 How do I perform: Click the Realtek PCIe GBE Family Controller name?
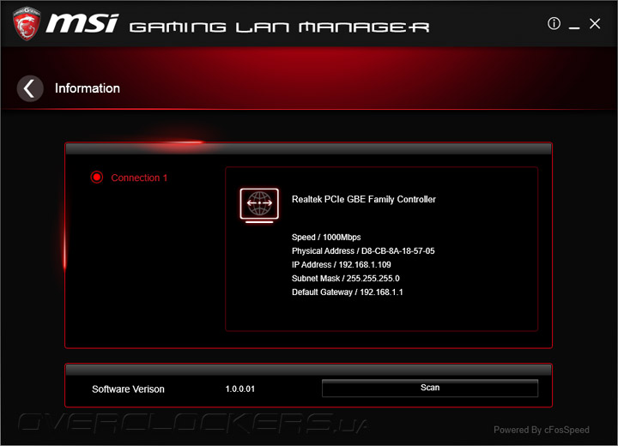click(364, 199)
